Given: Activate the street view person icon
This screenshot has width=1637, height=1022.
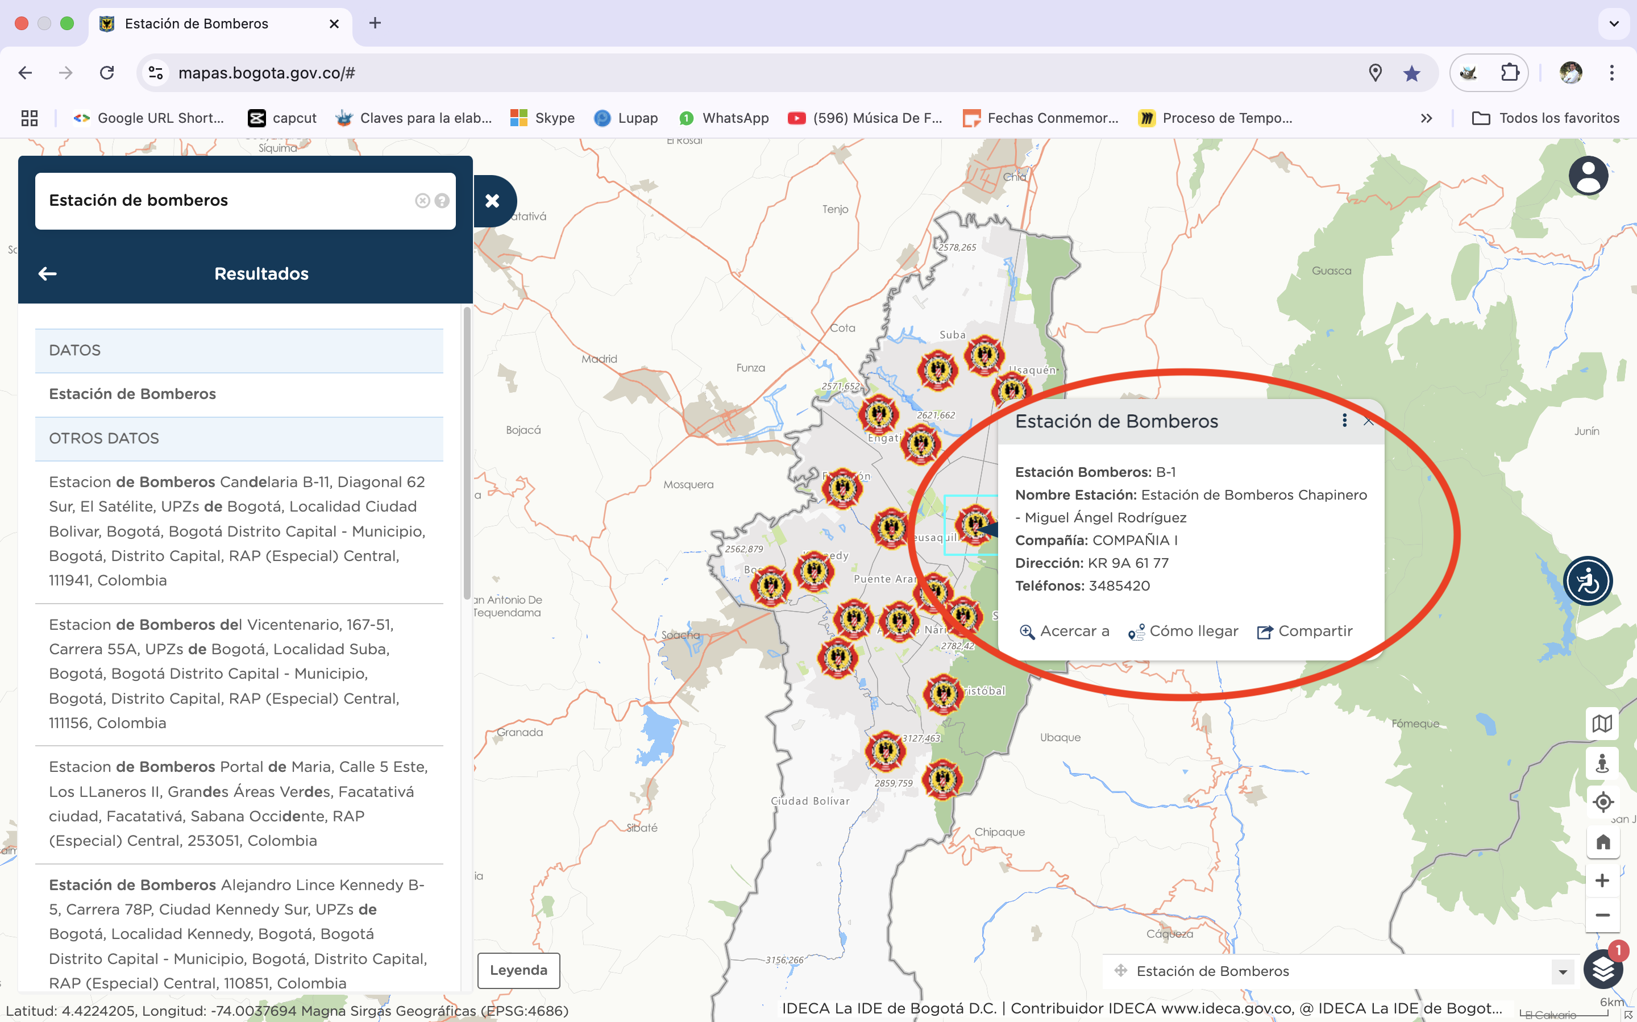Looking at the screenshot, I should 1602,763.
